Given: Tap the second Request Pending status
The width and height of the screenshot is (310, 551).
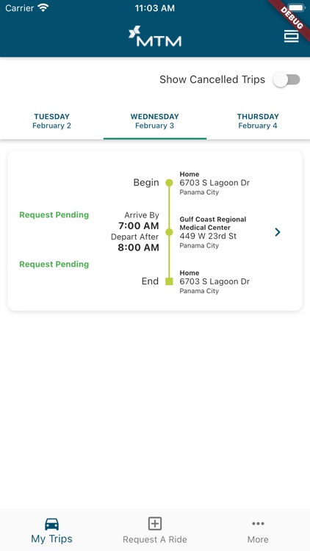Looking at the screenshot, I should coord(54,264).
